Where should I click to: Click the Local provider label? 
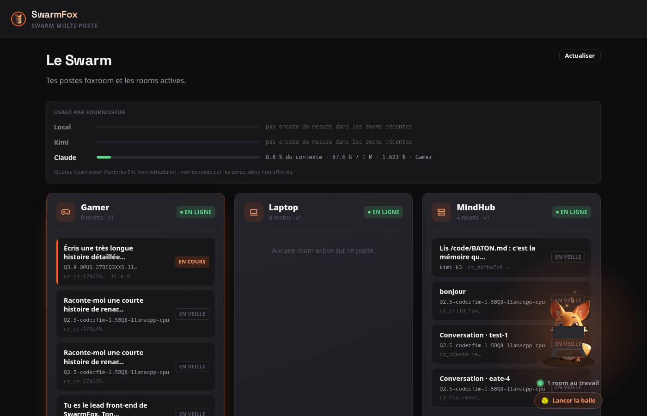coord(62,127)
